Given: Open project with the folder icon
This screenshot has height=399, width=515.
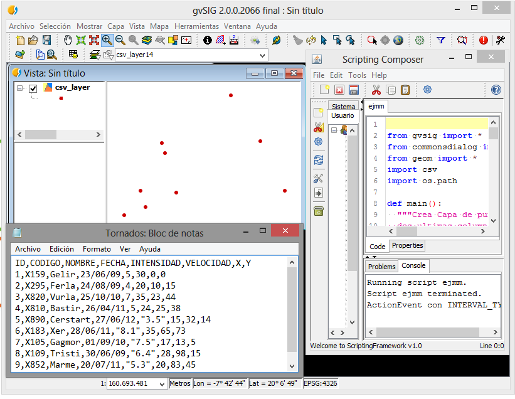Looking at the screenshot, I should coord(33,40).
